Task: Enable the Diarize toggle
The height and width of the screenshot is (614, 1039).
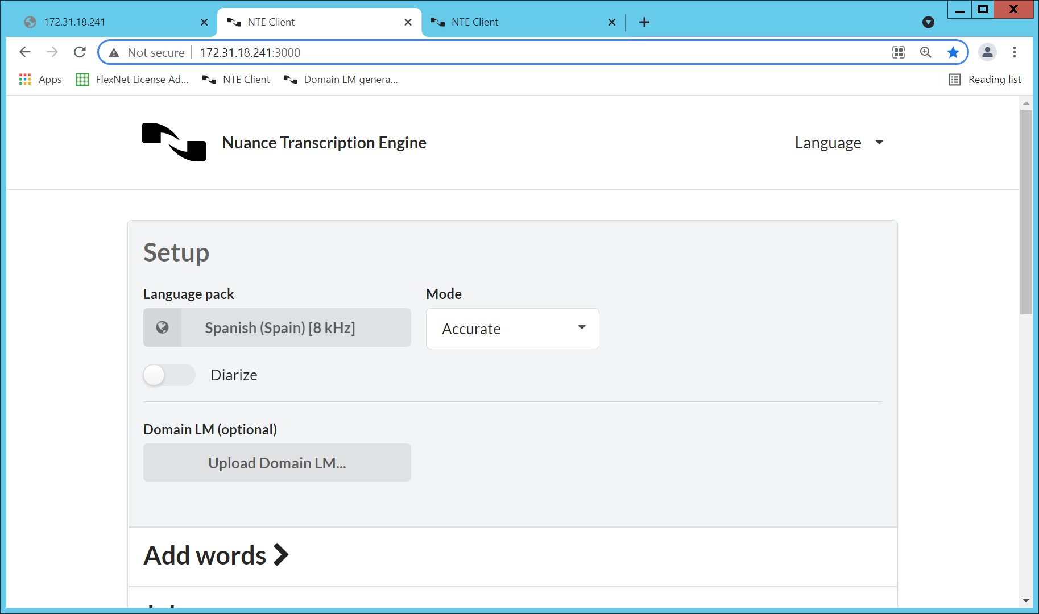Action: [x=168, y=375]
